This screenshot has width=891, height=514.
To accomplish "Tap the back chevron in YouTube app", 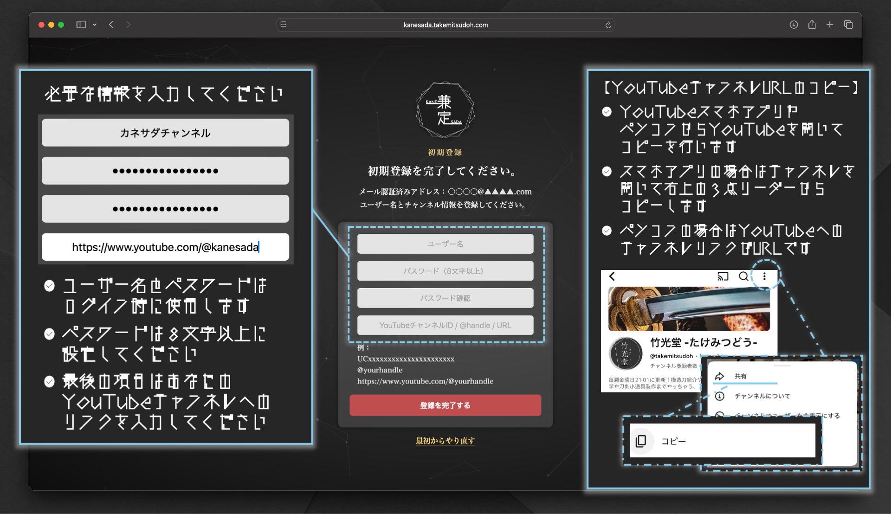I will tap(612, 276).
